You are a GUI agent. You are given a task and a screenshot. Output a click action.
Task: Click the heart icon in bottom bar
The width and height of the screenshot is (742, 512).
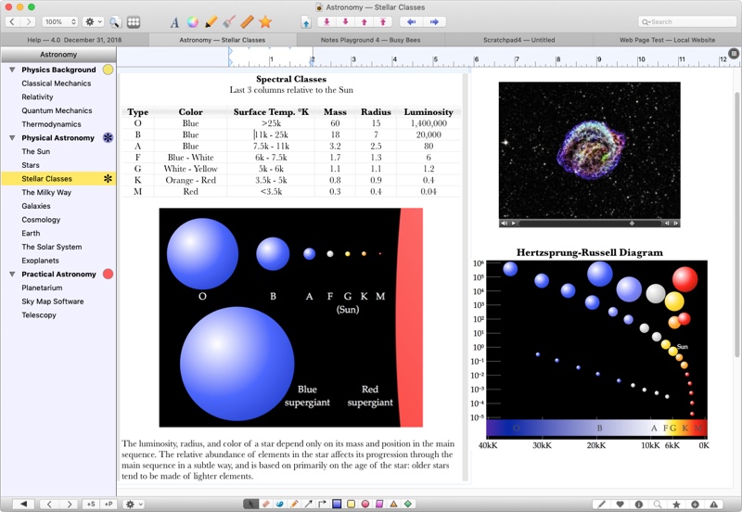tap(620, 504)
